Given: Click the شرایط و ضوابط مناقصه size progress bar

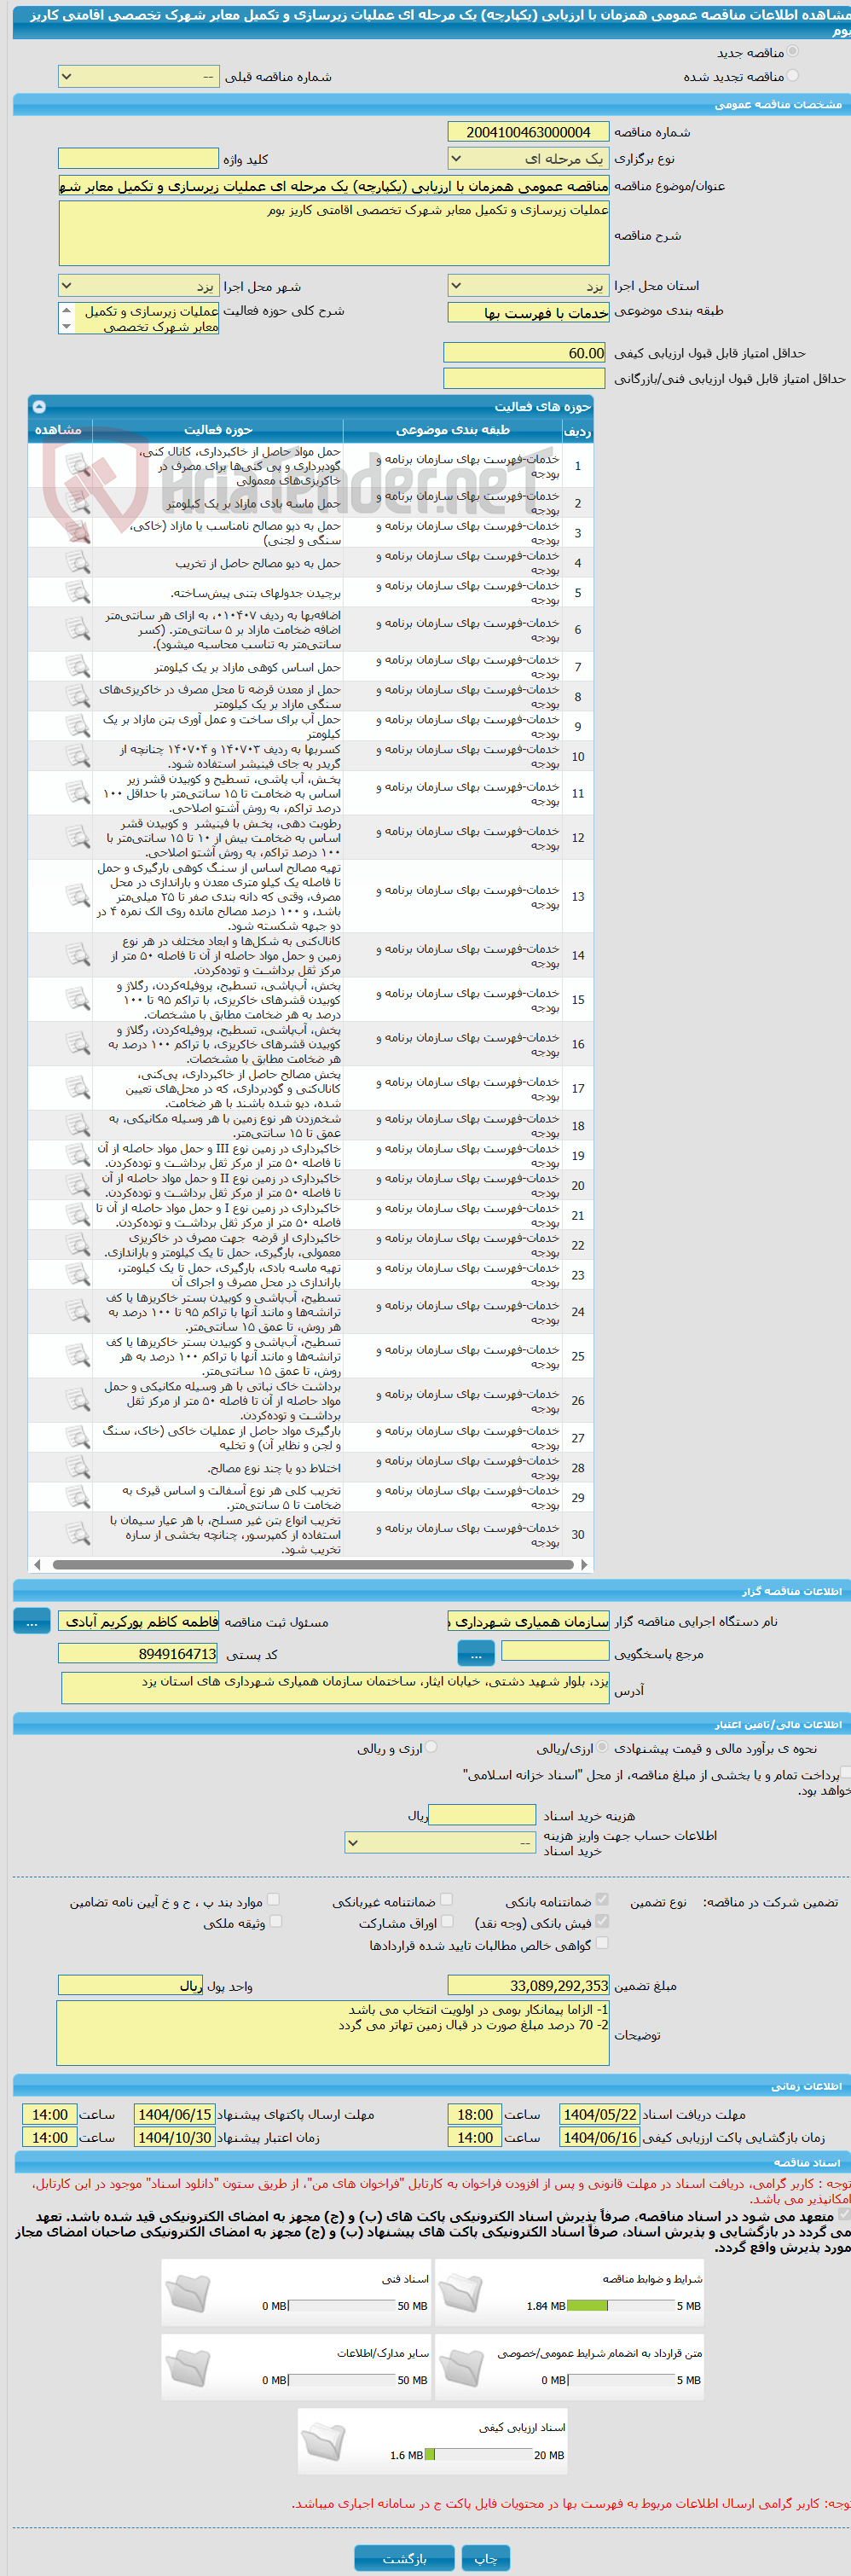Looking at the screenshot, I should tap(621, 2306).
